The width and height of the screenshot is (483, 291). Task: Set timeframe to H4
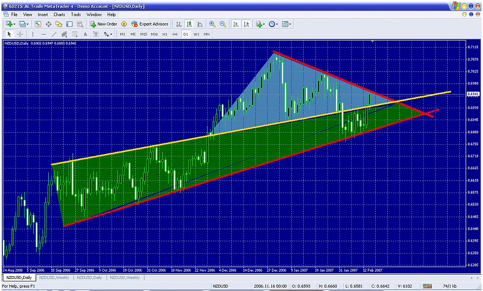[175, 34]
